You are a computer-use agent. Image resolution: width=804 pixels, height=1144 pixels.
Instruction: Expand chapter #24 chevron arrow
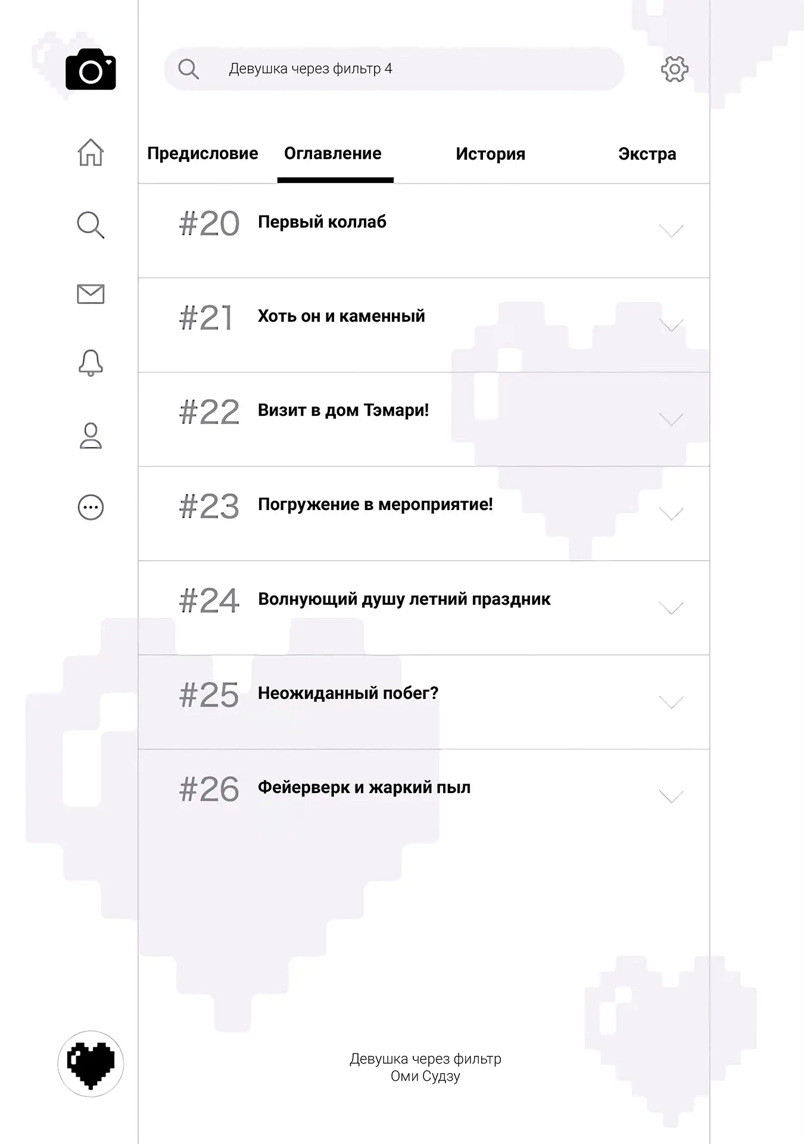pos(671,608)
